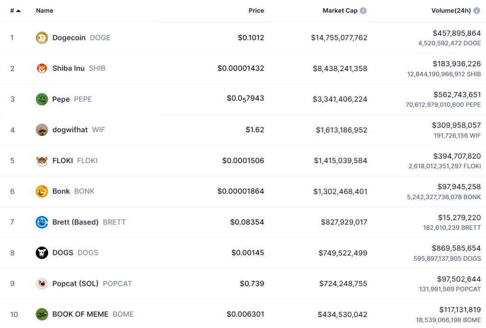Open the Dogecoin name link

pos(69,38)
